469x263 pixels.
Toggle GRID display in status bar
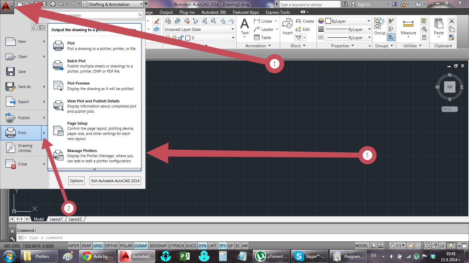(98, 246)
